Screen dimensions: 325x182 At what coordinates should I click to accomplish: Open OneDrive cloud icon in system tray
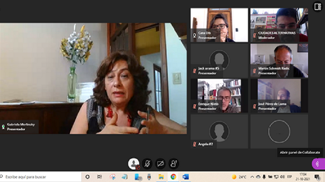click(258, 177)
